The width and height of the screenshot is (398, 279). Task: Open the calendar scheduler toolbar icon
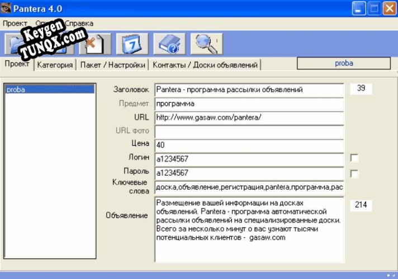pos(132,44)
